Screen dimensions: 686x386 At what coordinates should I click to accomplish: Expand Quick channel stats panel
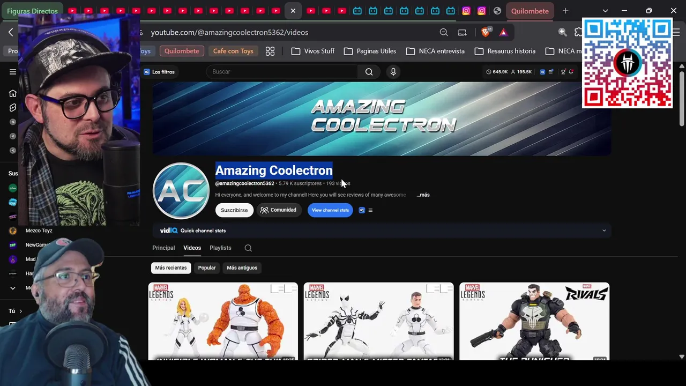tap(604, 231)
